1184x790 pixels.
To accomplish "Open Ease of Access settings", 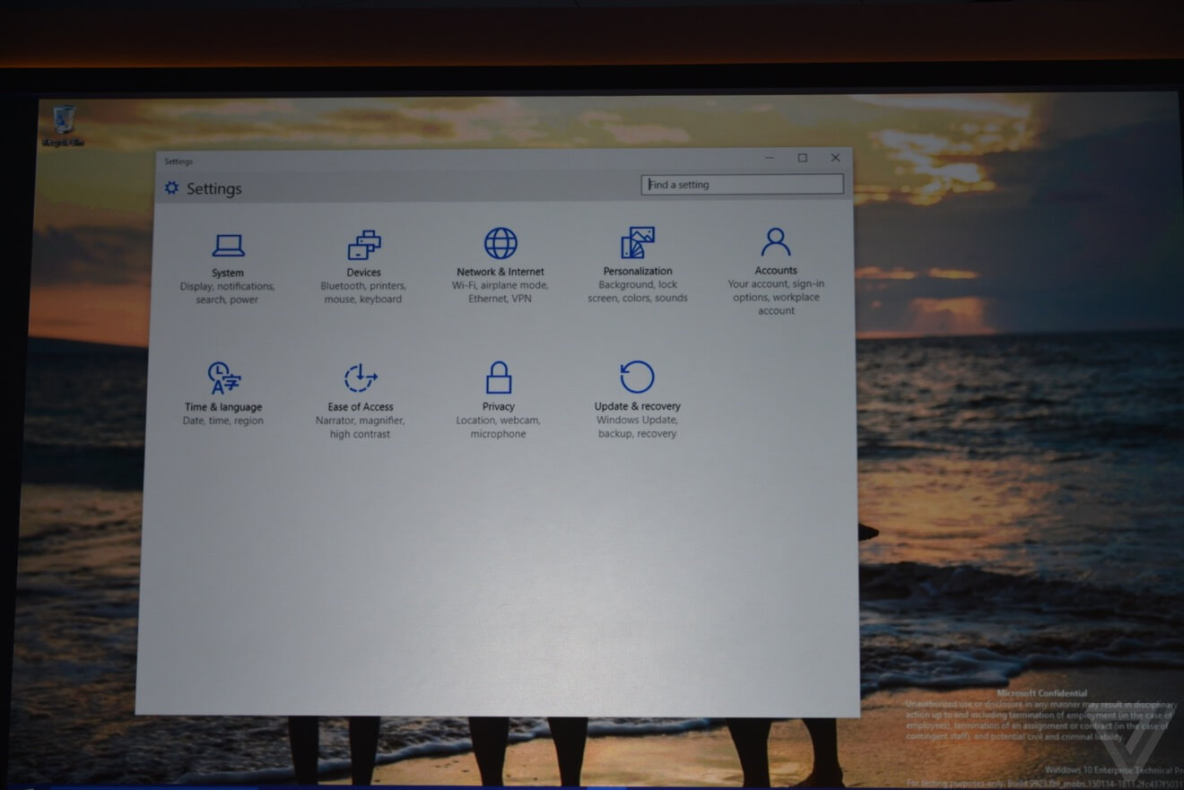I will (360, 390).
